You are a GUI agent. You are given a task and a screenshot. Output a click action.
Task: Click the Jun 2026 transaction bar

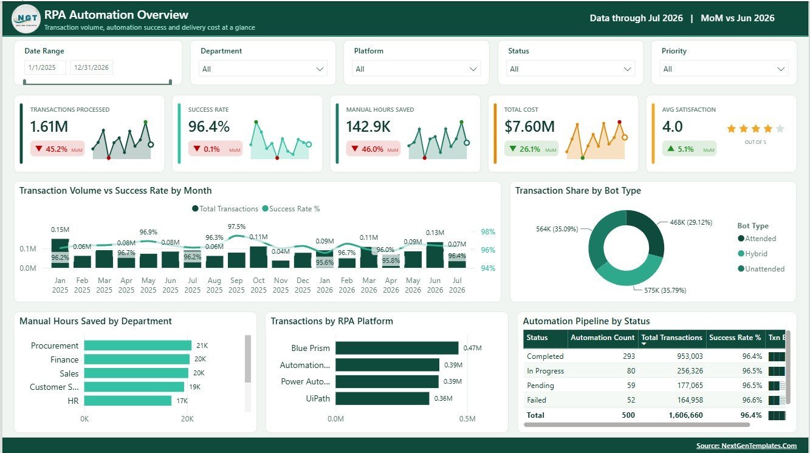[435, 255]
